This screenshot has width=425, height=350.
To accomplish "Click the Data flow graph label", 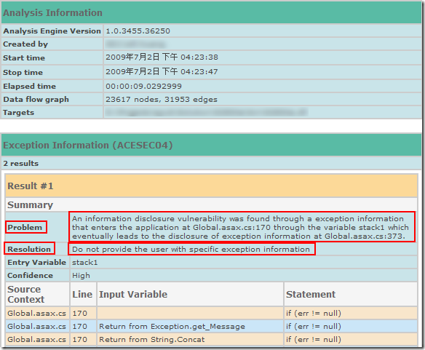I will pyautogui.click(x=36, y=100).
